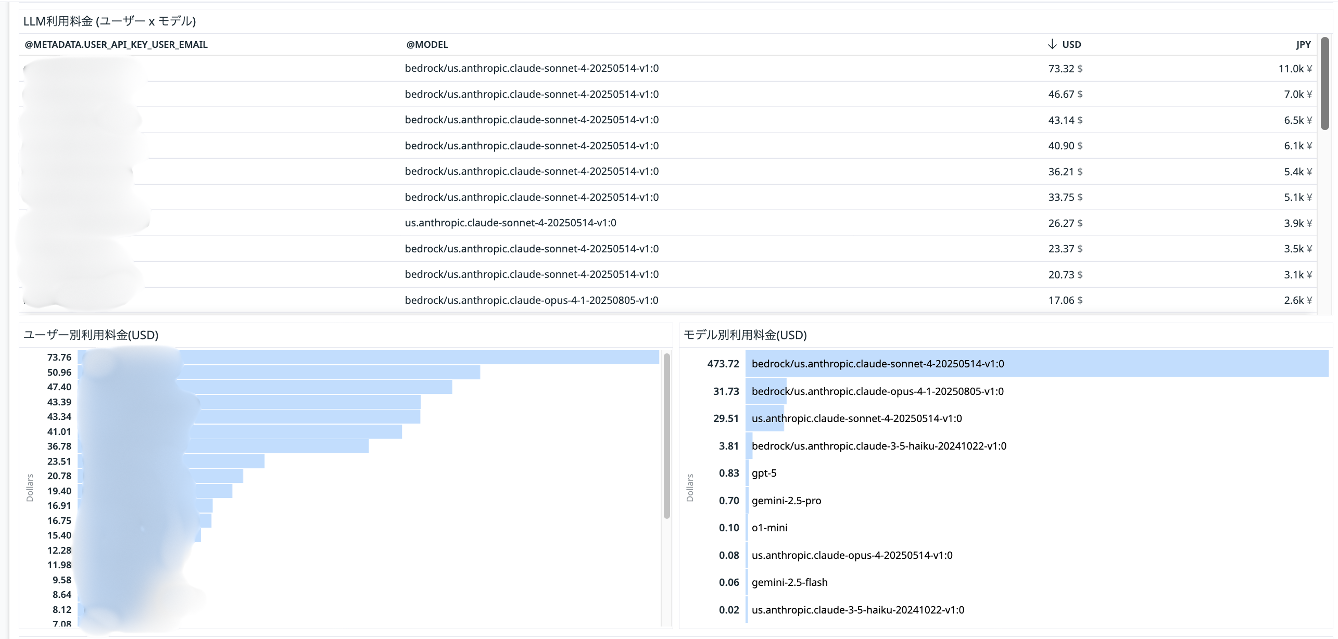Click the 26.27 $ table value
1338x639 pixels.
pos(1065,223)
